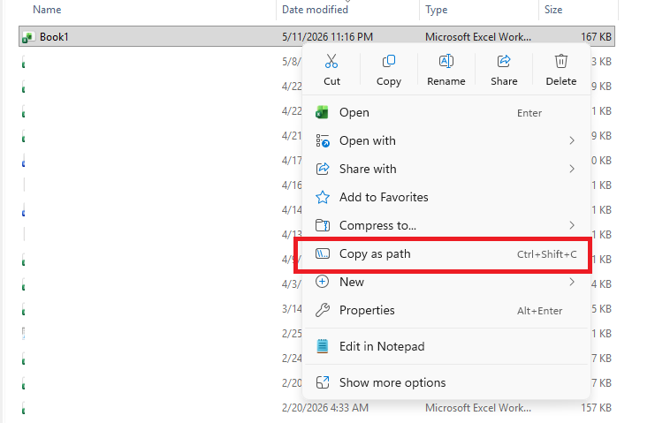
Task: Click the star icon for Add to Favorites
Action: point(322,197)
